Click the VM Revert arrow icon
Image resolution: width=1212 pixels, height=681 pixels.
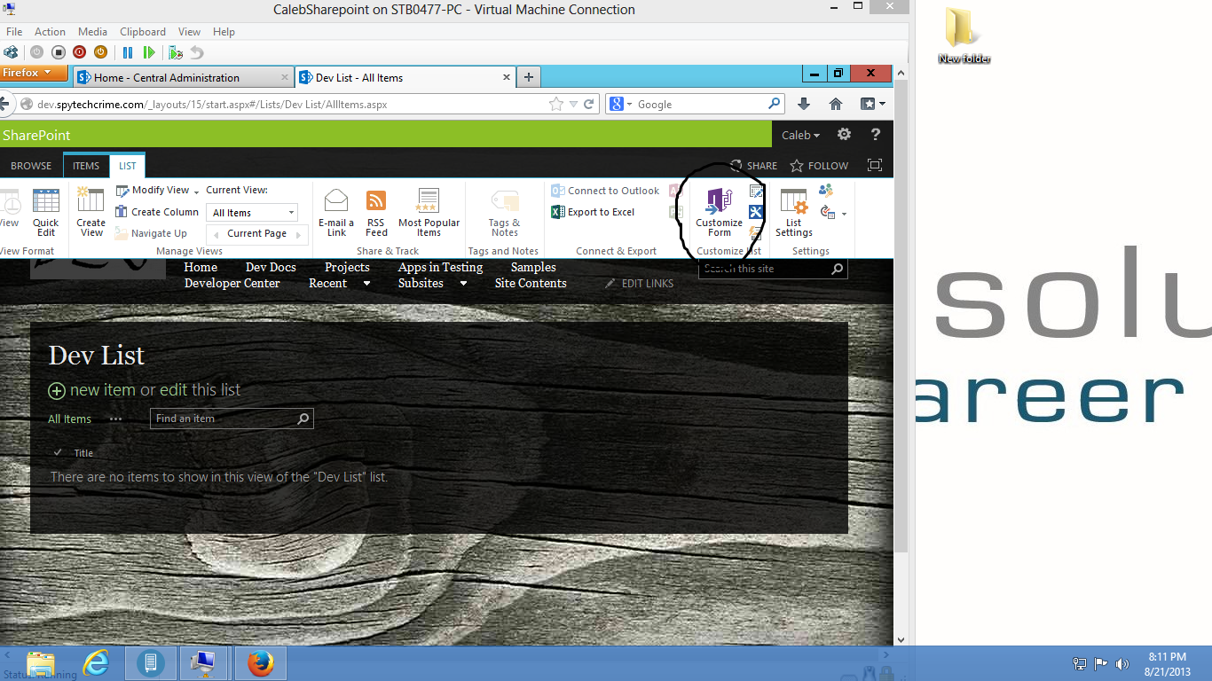196,52
